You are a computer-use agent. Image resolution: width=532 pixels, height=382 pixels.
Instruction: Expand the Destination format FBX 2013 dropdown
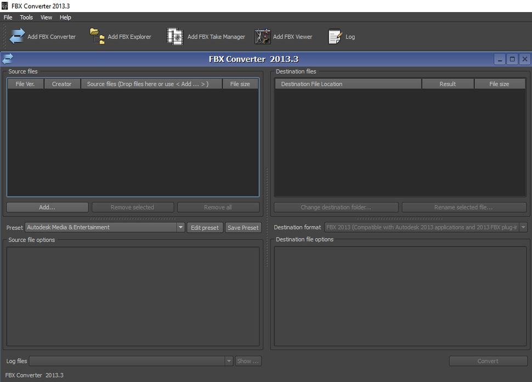pyautogui.click(x=523, y=227)
